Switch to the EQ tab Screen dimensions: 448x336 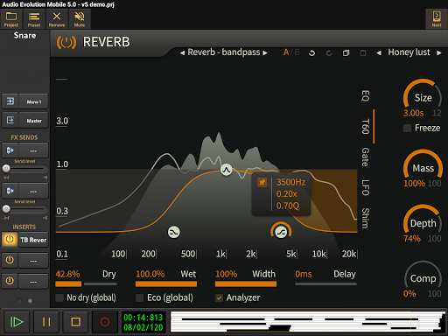pyautogui.click(x=366, y=95)
